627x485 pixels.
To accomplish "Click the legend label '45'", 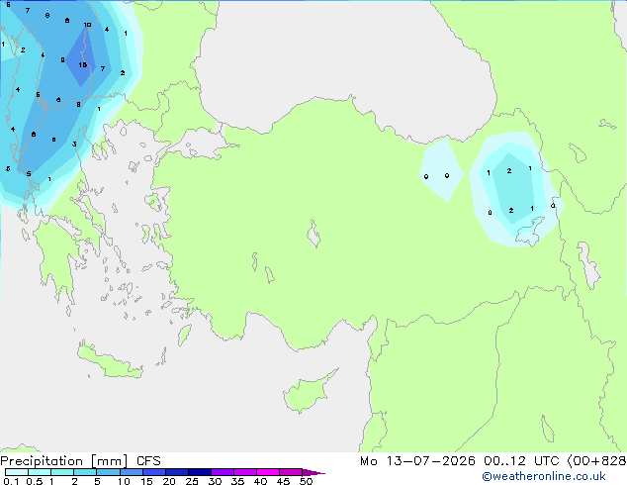I will coord(283,481).
